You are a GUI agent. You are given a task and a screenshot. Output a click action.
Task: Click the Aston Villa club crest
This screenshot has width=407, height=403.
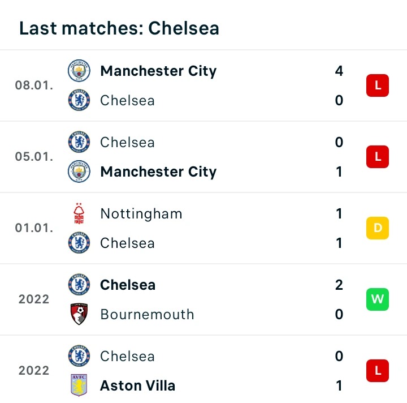click(79, 385)
